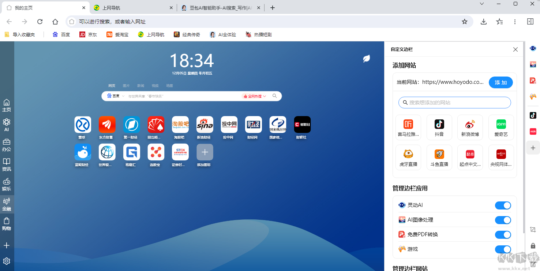Open the 格隆汇 shortcut icon

pyautogui.click(x=132, y=152)
